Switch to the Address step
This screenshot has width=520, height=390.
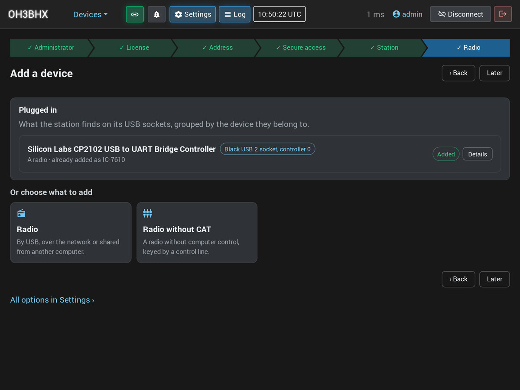217,48
